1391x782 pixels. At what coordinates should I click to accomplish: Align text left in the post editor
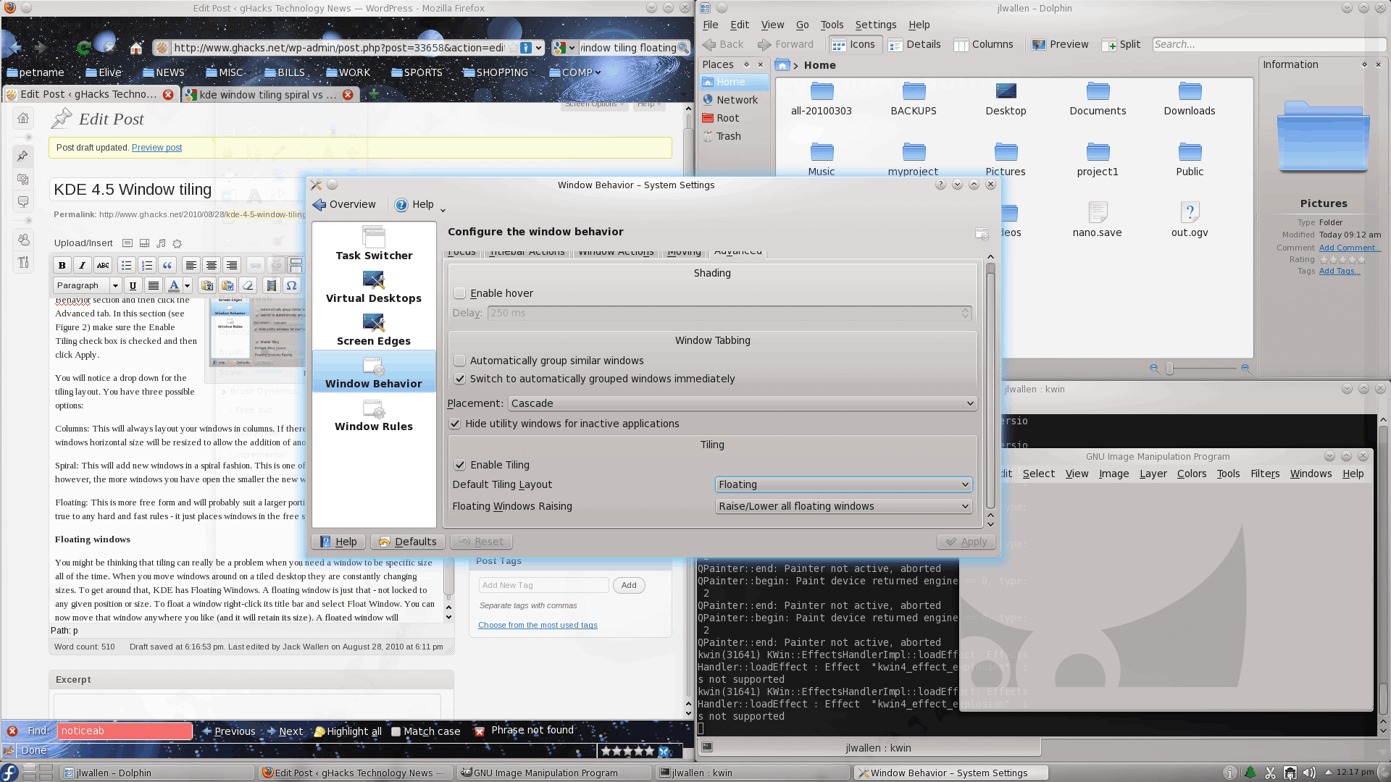coord(191,265)
